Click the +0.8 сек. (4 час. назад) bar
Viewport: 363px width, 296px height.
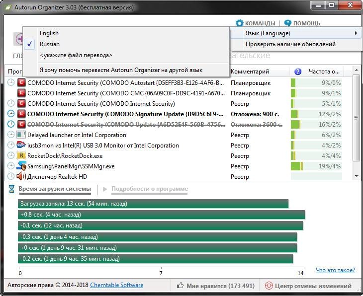coord(161,215)
